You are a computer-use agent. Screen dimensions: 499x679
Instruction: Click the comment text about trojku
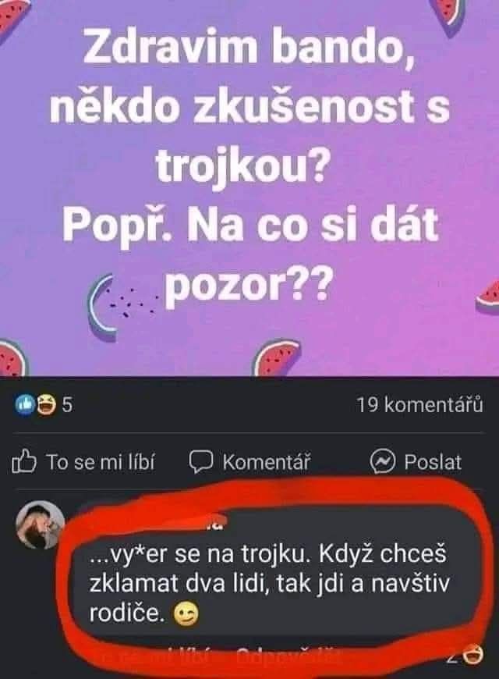pos(269,585)
